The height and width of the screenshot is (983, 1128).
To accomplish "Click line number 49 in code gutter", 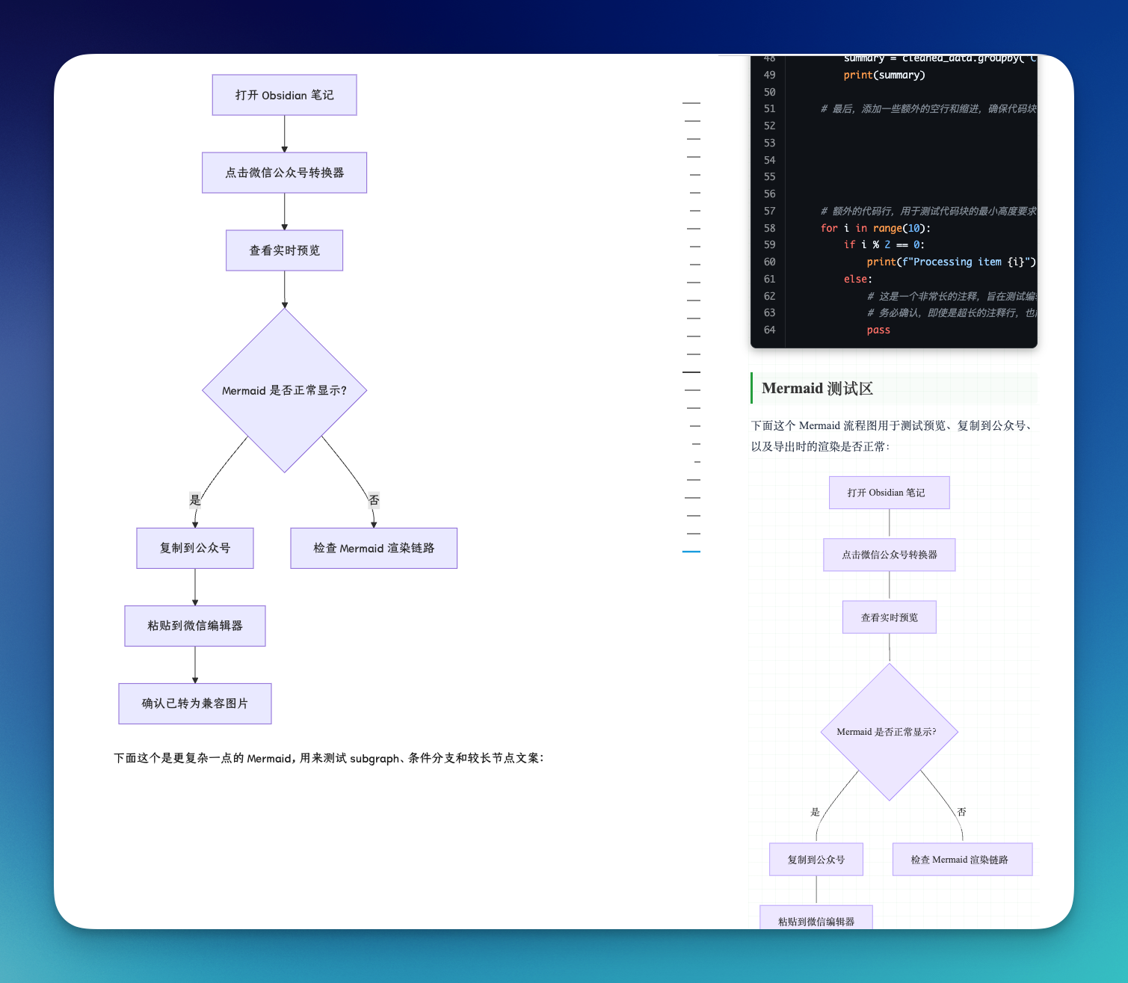I will pos(769,75).
